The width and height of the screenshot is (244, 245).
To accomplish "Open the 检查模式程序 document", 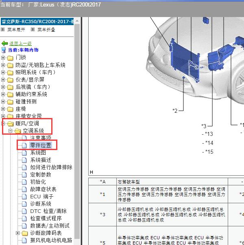I will pyautogui.click(x=46, y=218).
